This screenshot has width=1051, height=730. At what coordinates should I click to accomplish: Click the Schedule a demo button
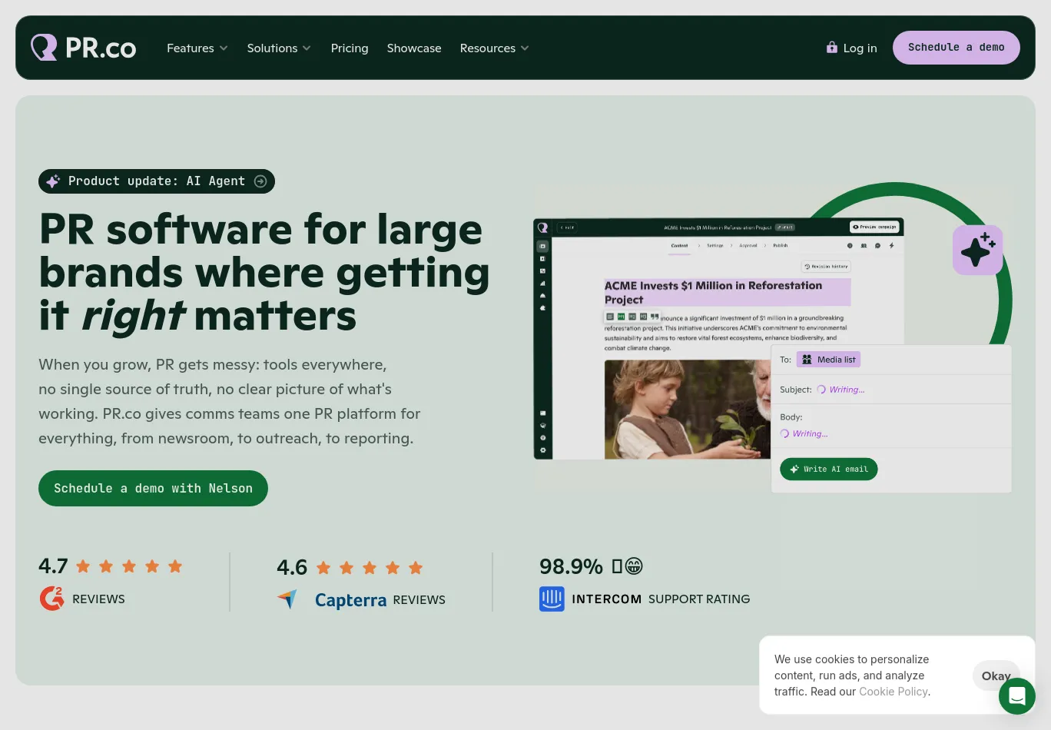tap(956, 48)
